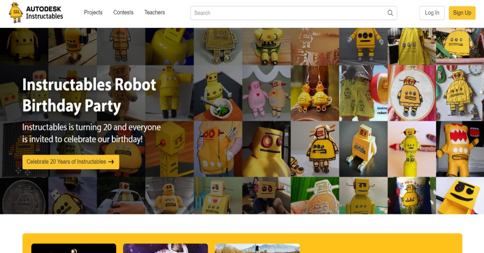Click the Autodesk Instructables wordmark

click(x=45, y=13)
